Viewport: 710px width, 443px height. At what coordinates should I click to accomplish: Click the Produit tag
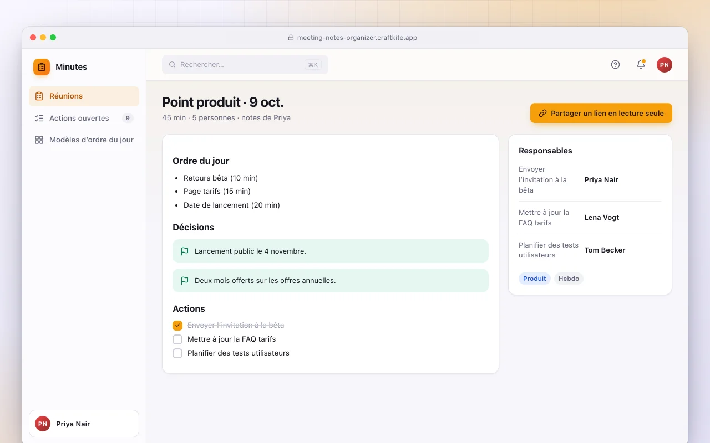(x=535, y=279)
